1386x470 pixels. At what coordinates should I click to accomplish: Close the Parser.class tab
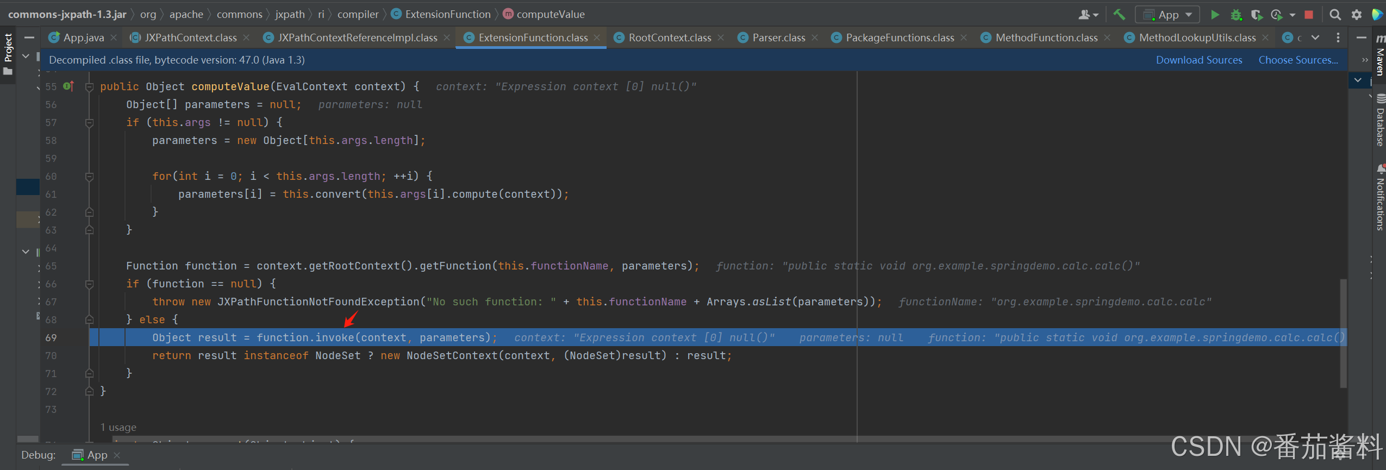tap(815, 37)
